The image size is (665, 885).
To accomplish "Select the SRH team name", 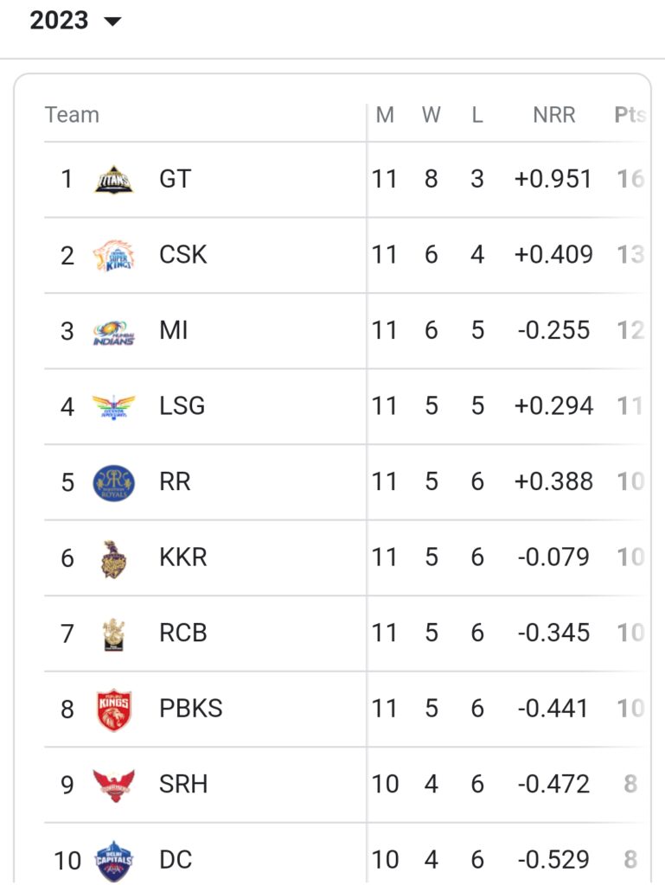I will tap(183, 784).
